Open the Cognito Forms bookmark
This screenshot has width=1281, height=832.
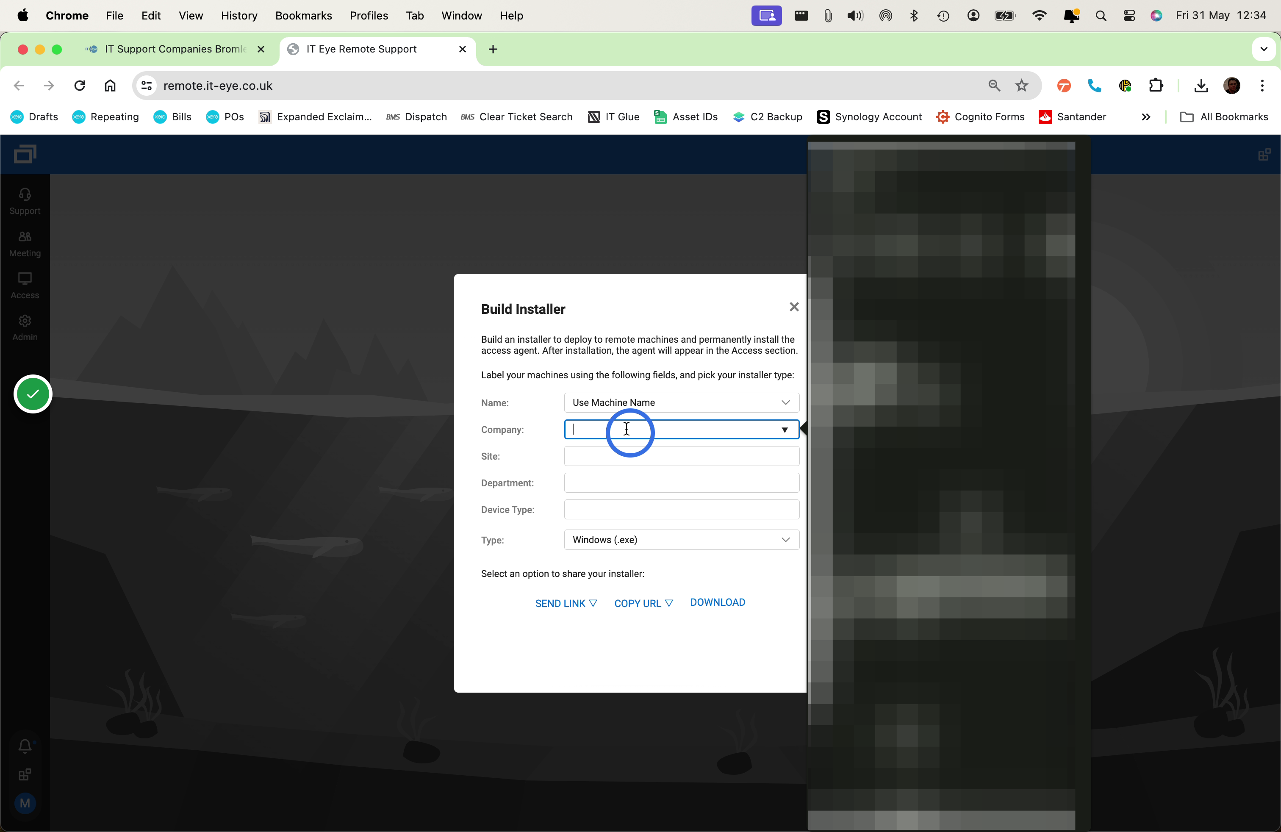980,117
